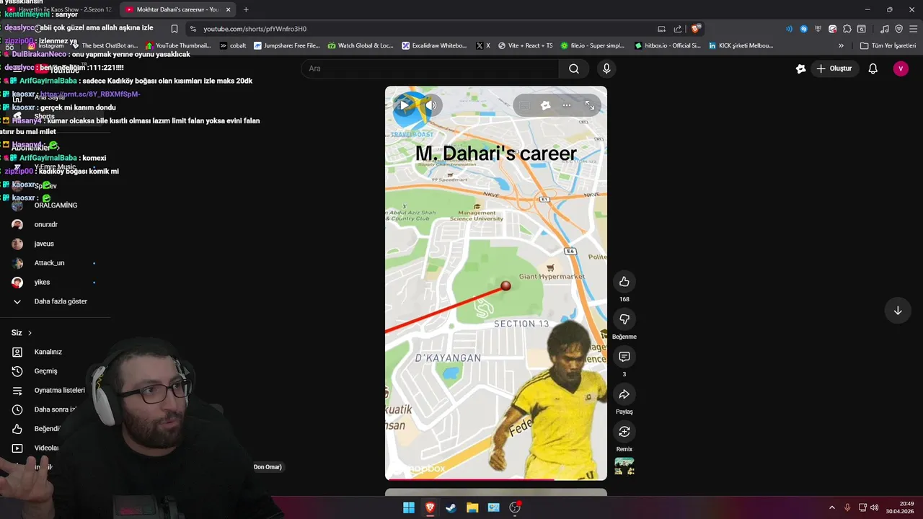Screen dimensions: 923x519
Task: Open the Excalidraw Whiteboard bookmark
Action: [434, 45]
